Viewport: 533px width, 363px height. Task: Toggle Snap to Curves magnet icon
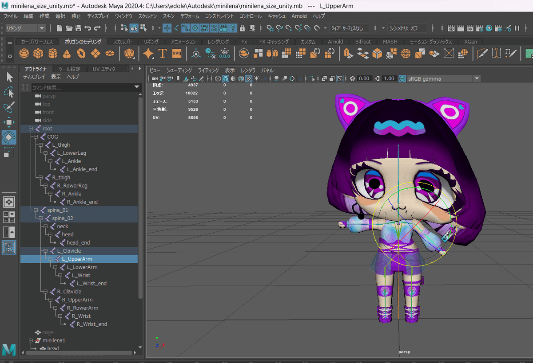[x=279, y=28]
